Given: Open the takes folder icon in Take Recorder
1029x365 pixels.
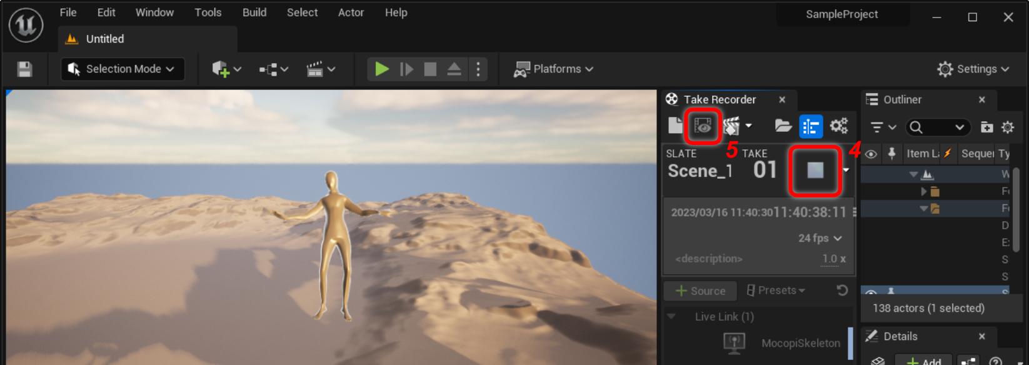Looking at the screenshot, I should click(783, 126).
